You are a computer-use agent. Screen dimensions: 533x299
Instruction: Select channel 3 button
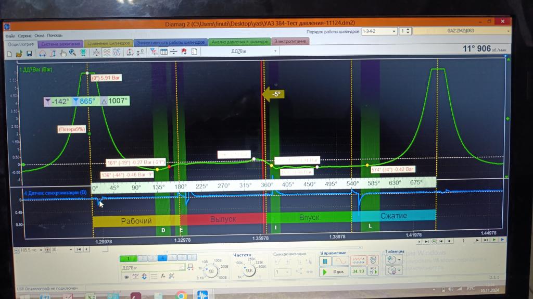click(153, 258)
